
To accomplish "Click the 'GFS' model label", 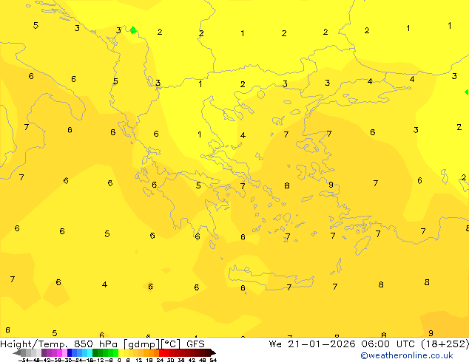I will click(x=195, y=344).
